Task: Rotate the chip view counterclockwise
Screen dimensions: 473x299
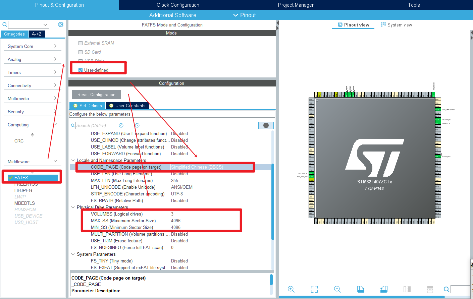Action: (384, 289)
